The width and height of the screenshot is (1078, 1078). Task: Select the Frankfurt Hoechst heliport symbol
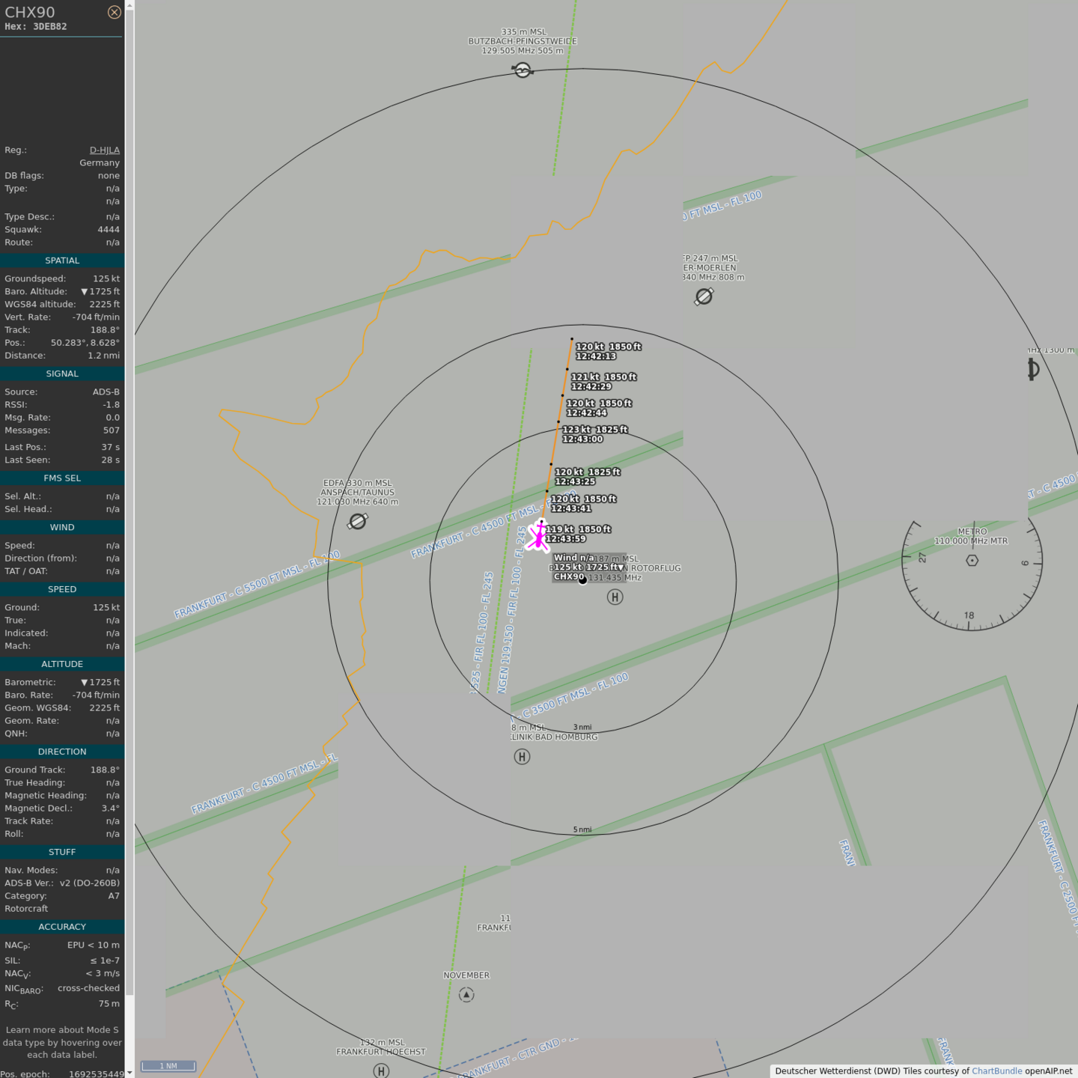[x=381, y=1071]
